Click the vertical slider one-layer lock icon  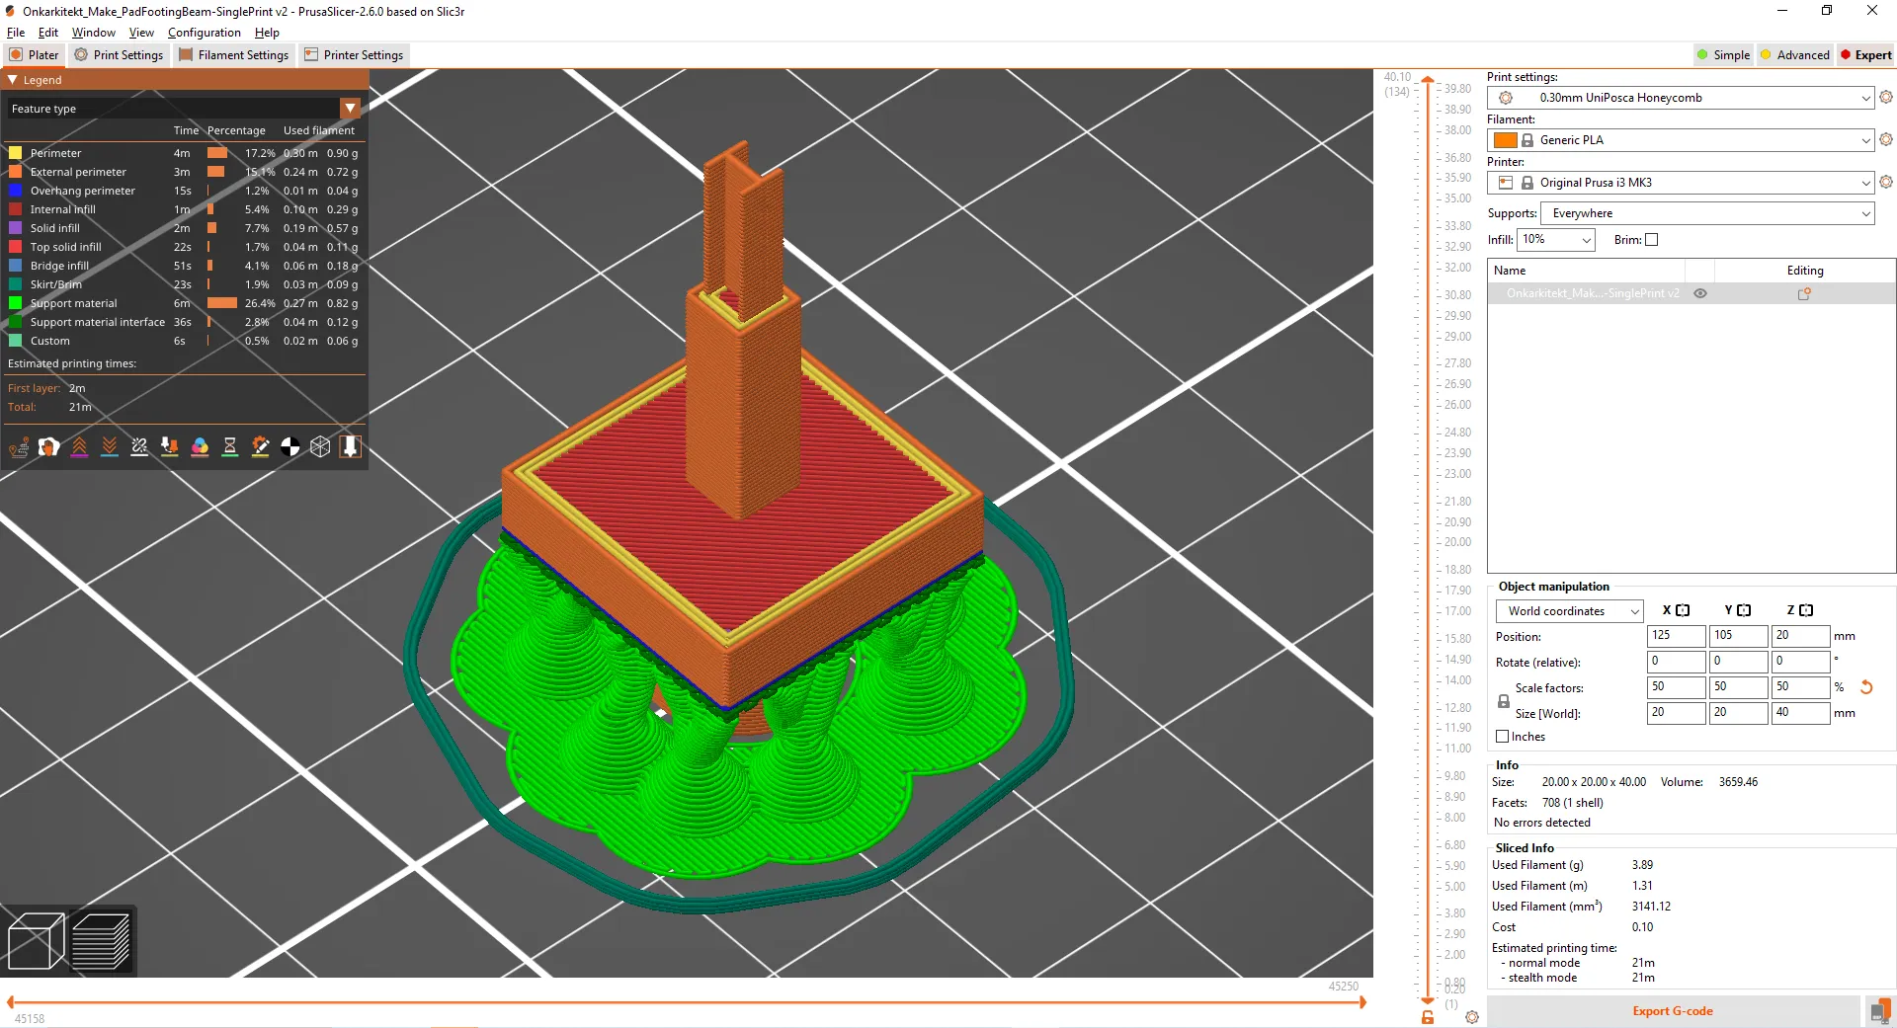1428,1016
